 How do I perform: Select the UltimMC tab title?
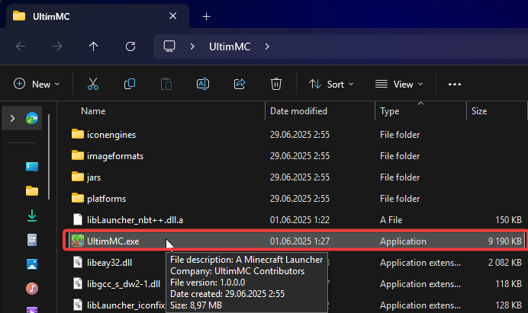pos(51,17)
